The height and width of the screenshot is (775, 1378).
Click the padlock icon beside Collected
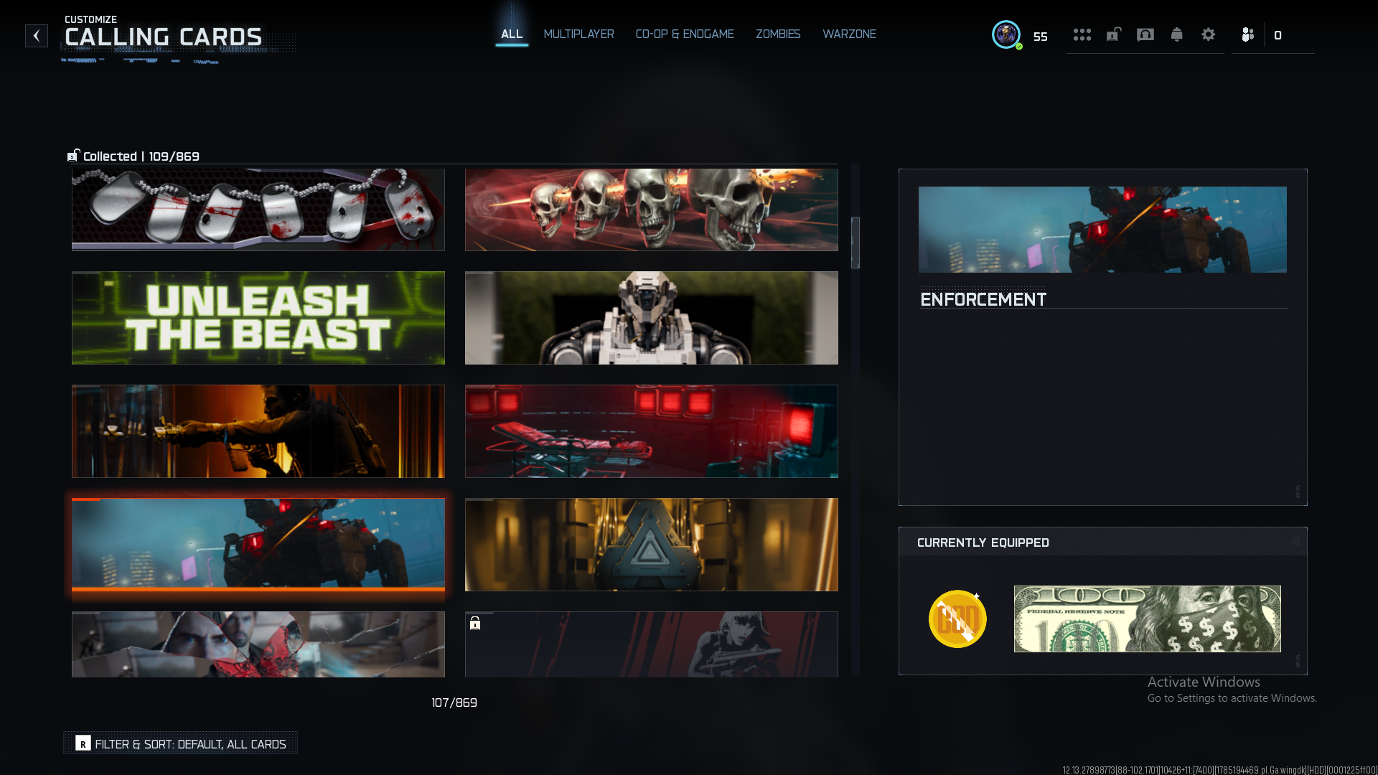pyautogui.click(x=73, y=155)
